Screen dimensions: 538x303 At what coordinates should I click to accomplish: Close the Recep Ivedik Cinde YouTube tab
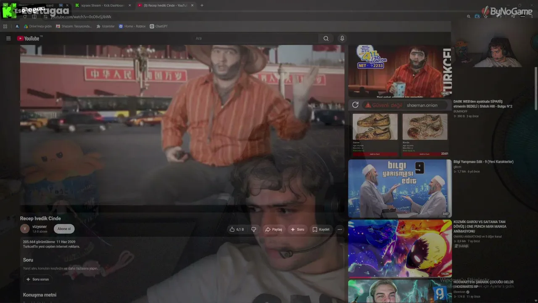coord(193,5)
